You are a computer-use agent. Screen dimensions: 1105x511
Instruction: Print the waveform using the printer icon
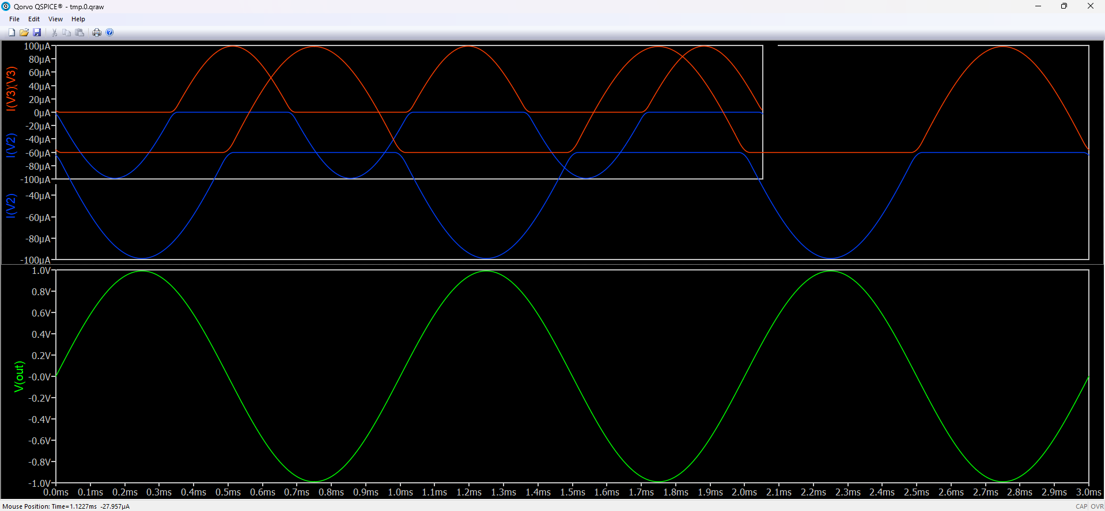pos(97,33)
